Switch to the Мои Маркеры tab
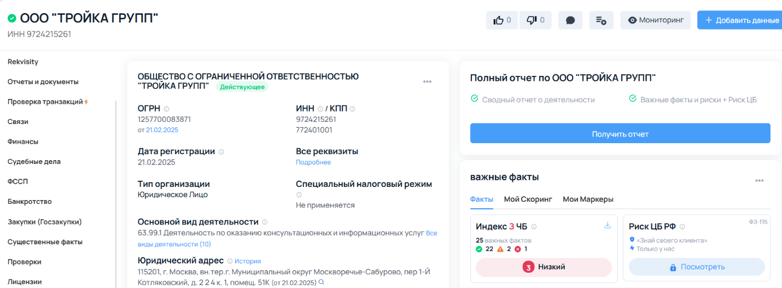 pos(588,199)
